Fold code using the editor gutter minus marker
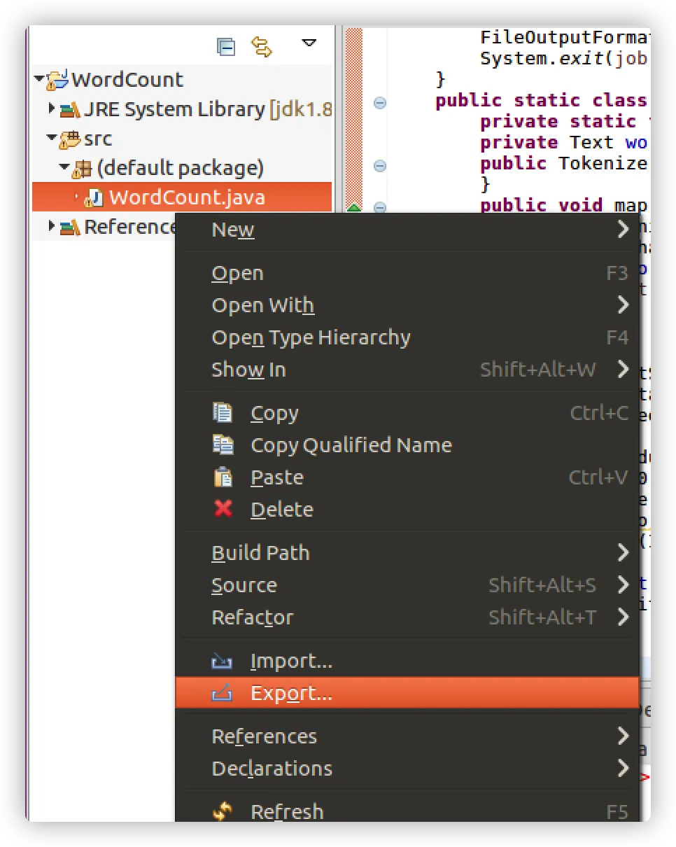676x847 pixels. pos(380,103)
